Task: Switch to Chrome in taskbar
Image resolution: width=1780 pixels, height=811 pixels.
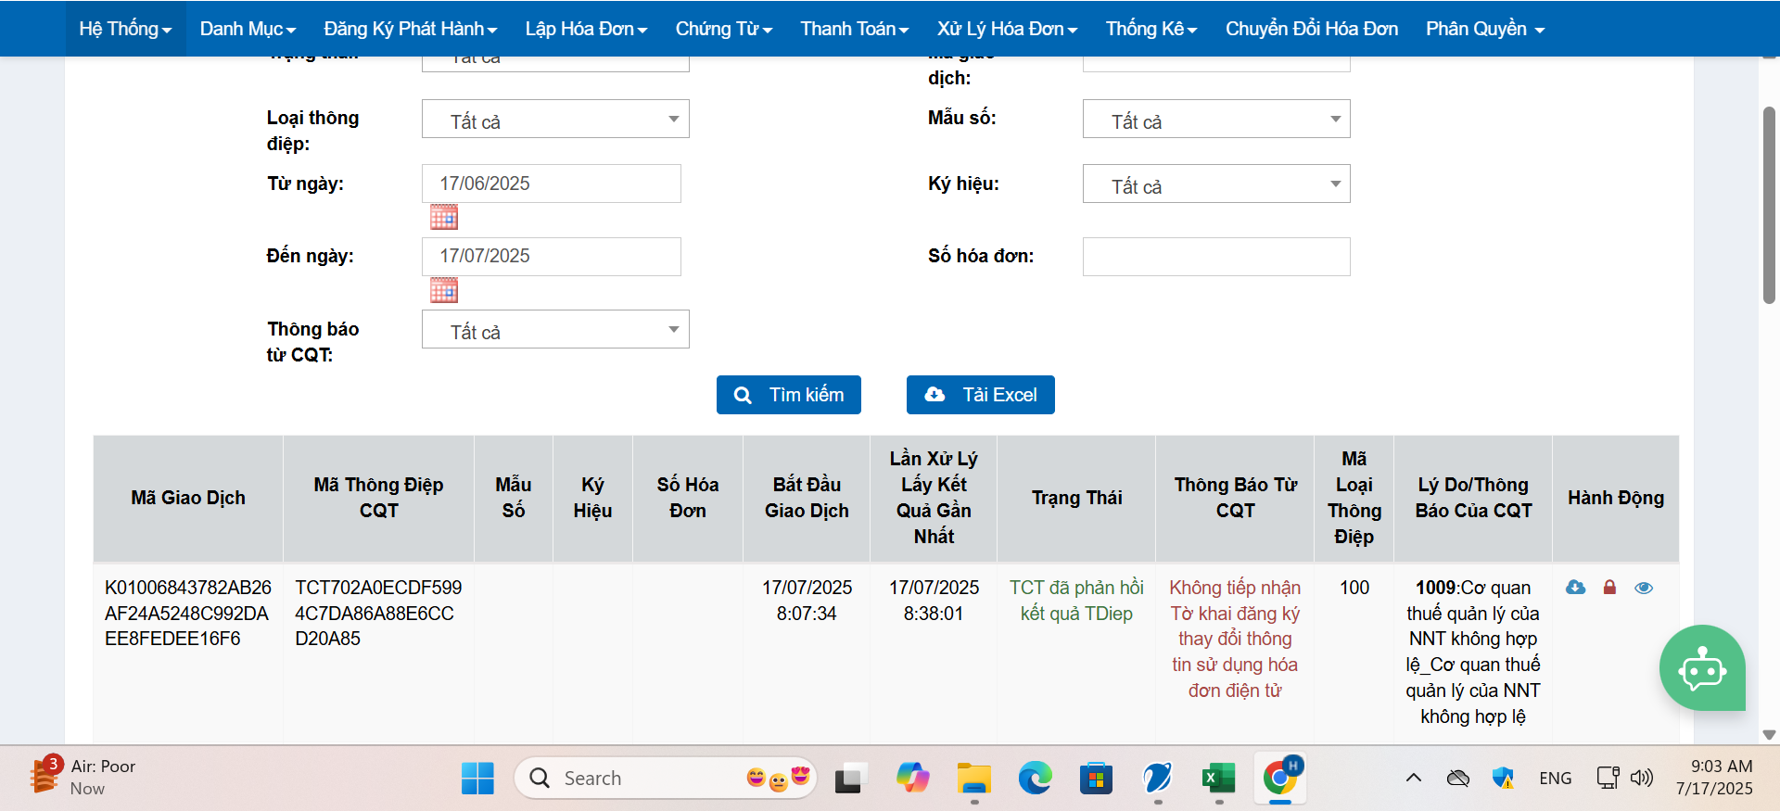Action: click(1280, 779)
